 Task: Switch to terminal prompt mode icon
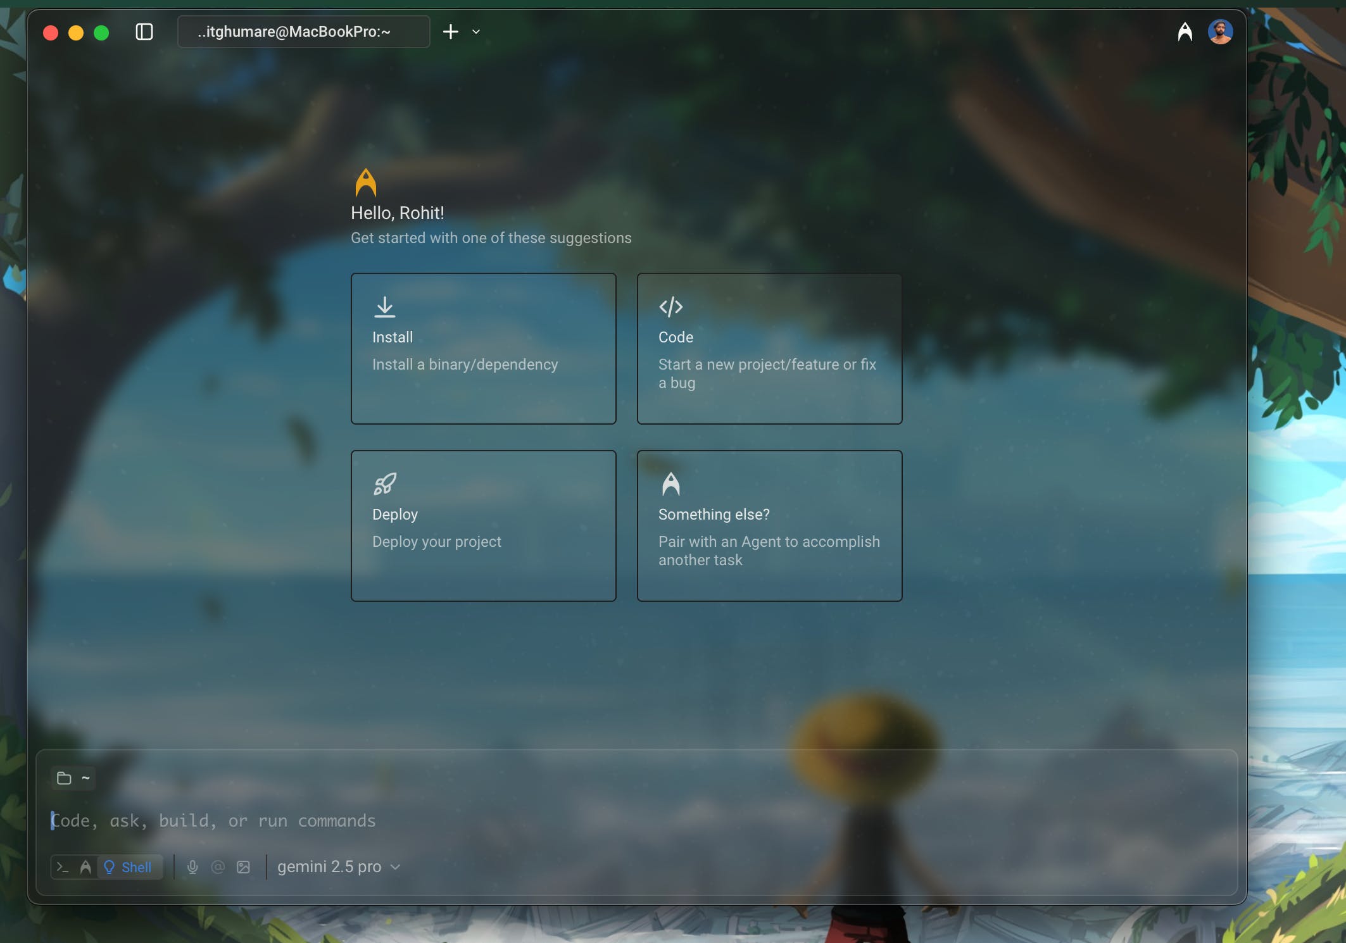62,867
